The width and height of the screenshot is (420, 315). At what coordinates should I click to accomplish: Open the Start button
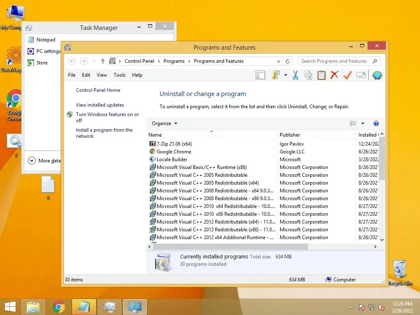pos(10,307)
